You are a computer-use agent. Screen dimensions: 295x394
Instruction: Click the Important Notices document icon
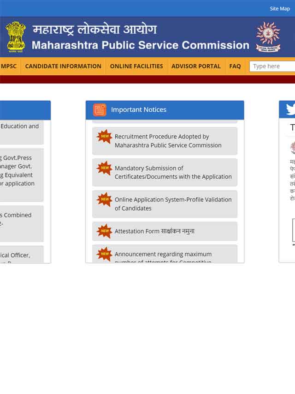[100, 110]
